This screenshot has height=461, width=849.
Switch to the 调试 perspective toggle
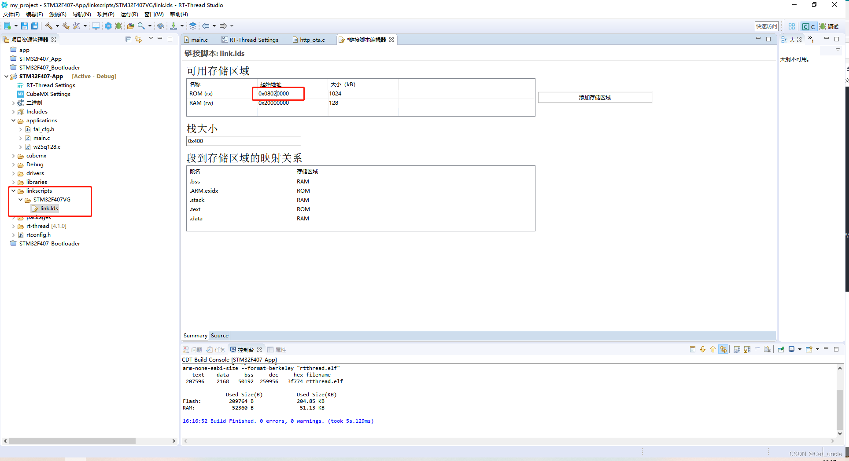point(831,26)
